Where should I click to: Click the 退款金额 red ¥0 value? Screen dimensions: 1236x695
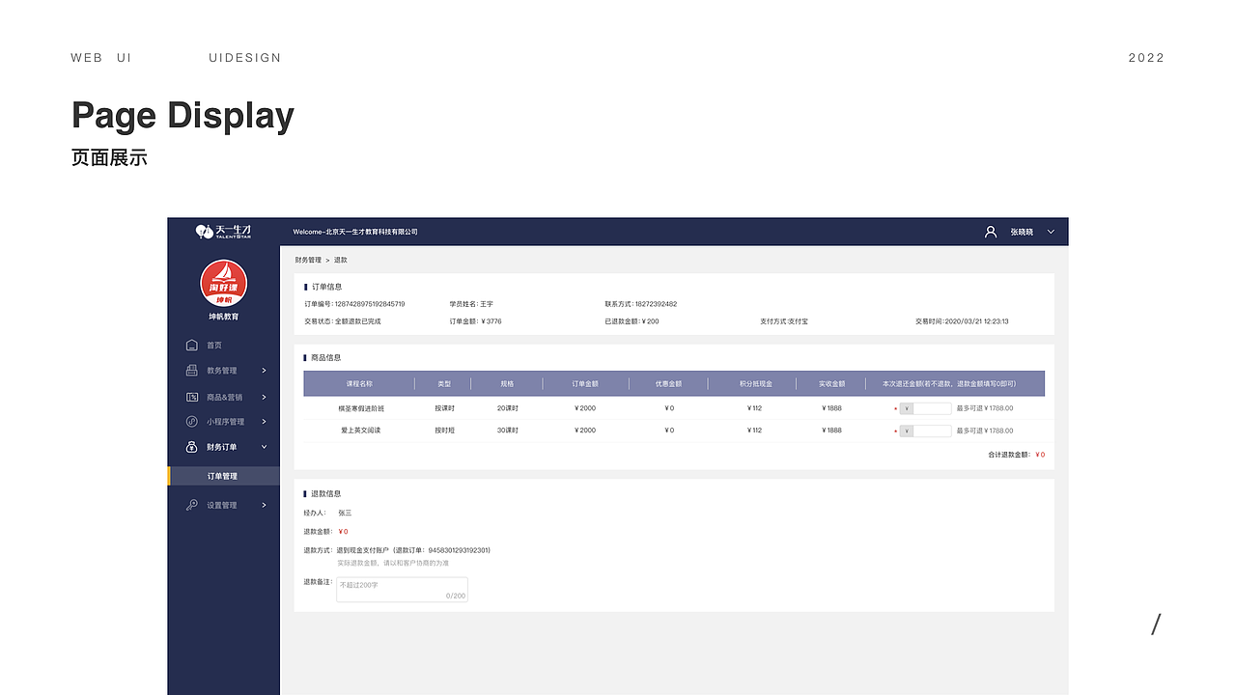click(x=343, y=532)
